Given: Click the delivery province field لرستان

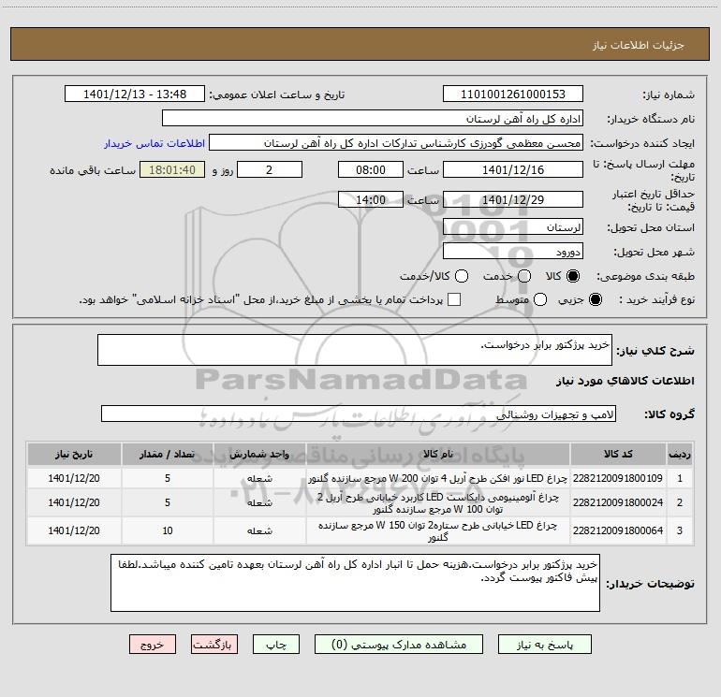Looking at the screenshot, I should coord(513,227).
